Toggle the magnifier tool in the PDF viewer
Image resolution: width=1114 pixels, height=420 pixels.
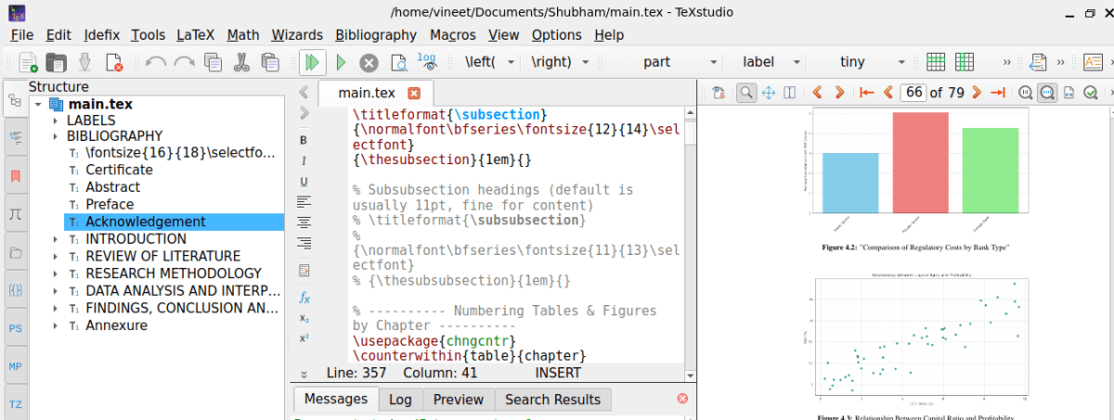point(746,92)
